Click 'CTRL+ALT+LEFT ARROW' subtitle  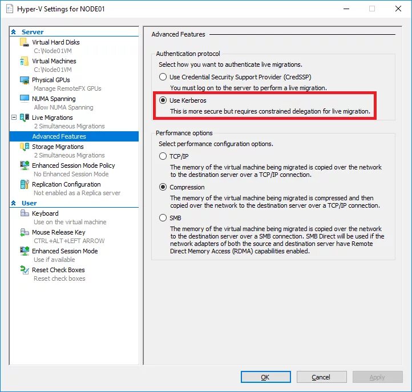pos(69,241)
